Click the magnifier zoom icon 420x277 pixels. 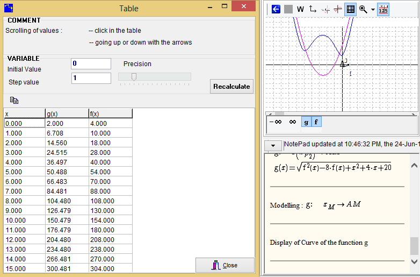(363, 9)
